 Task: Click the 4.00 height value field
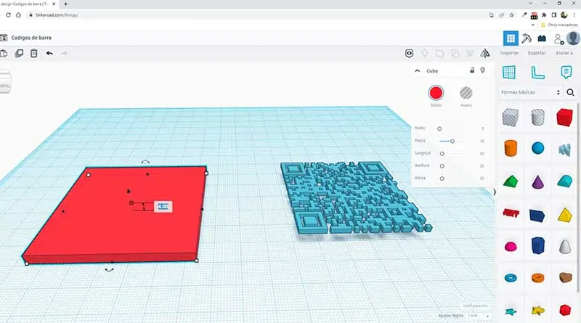coord(163,207)
